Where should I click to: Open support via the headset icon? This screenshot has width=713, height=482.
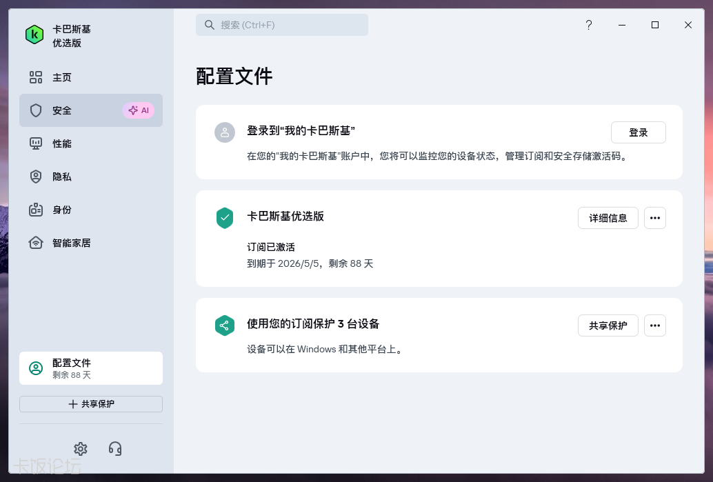pyautogui.click(x=115, y=449)
